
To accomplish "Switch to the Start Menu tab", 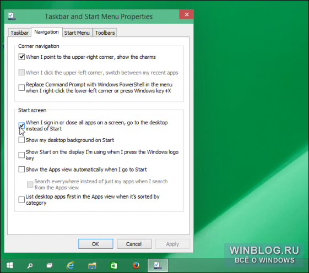I will click(77, 32).
